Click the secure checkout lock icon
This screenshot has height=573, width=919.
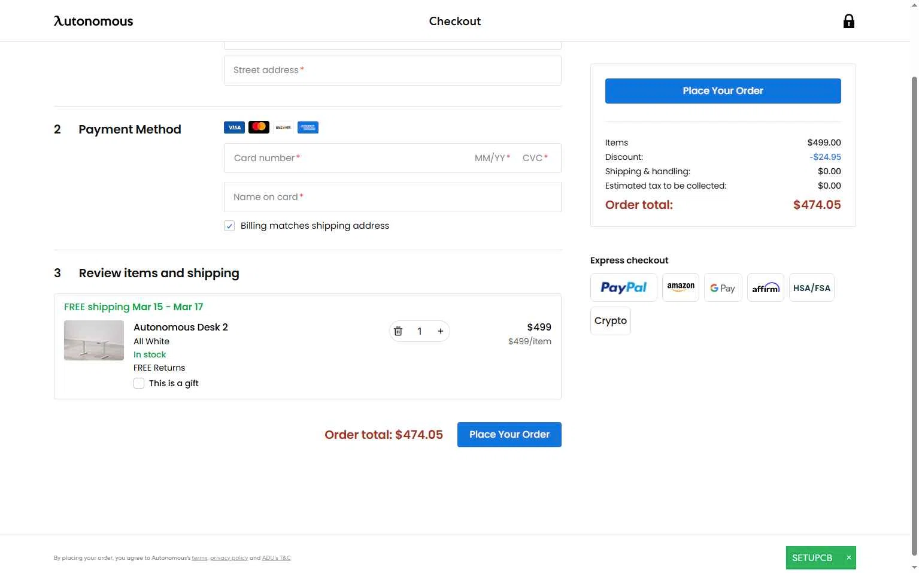pyautogui.click(x=848, y=22)
